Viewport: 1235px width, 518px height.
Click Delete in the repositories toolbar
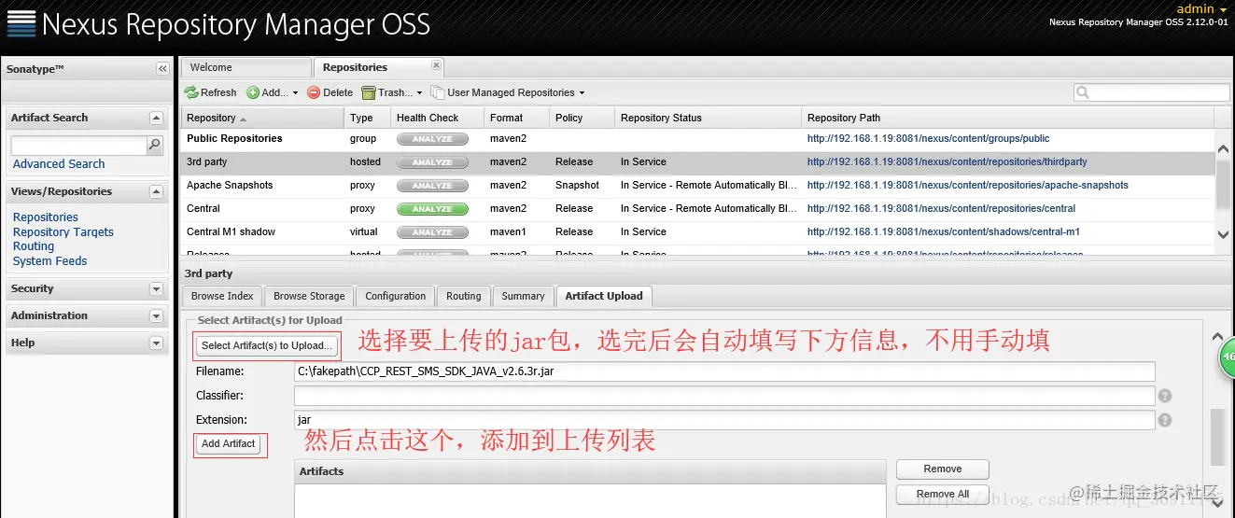coord(330,92)
